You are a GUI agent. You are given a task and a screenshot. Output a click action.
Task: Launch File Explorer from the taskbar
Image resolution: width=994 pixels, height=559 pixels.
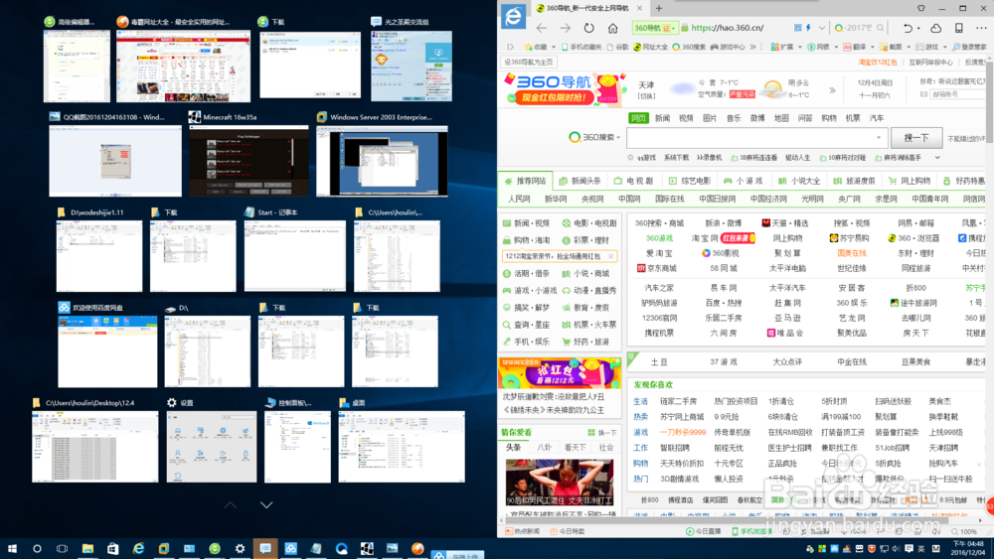click(x=87, y=548)
